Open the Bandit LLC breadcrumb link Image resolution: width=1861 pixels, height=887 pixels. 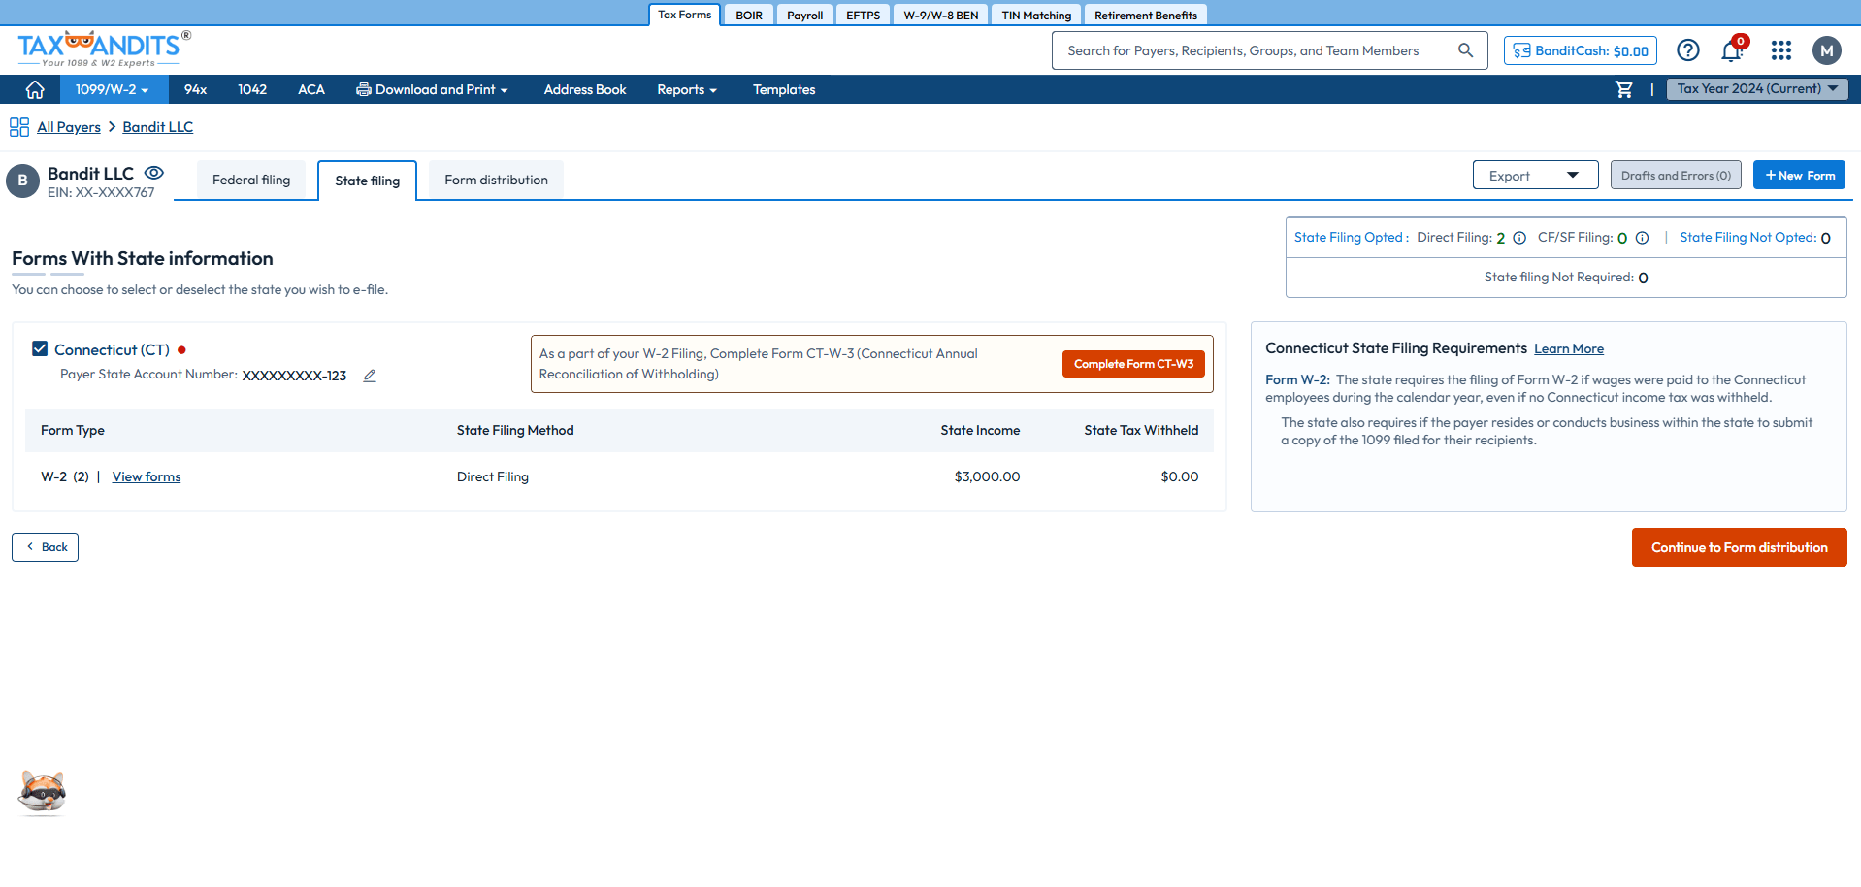point(158,127)
